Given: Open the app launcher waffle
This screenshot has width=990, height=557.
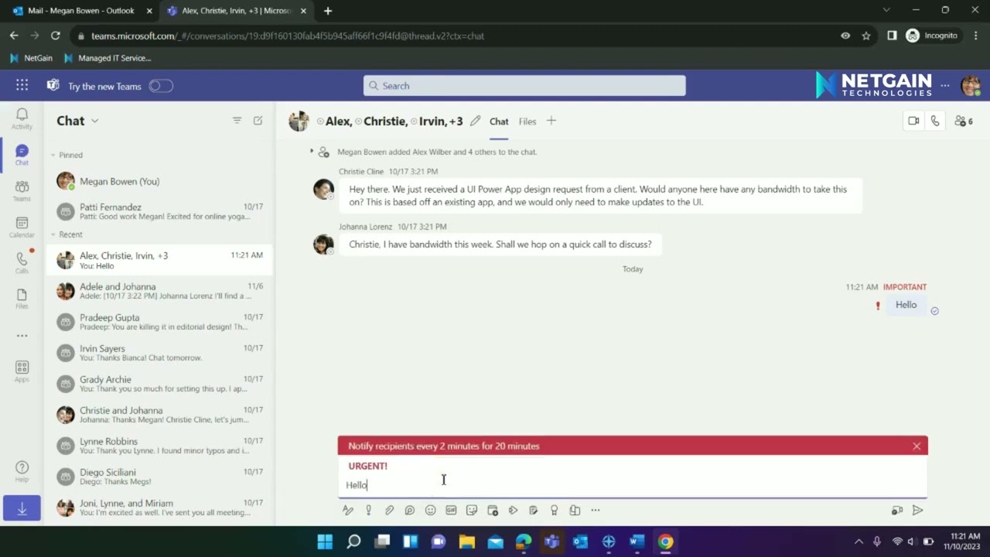Looking at the screenshot, I should [x=22, y=86].
